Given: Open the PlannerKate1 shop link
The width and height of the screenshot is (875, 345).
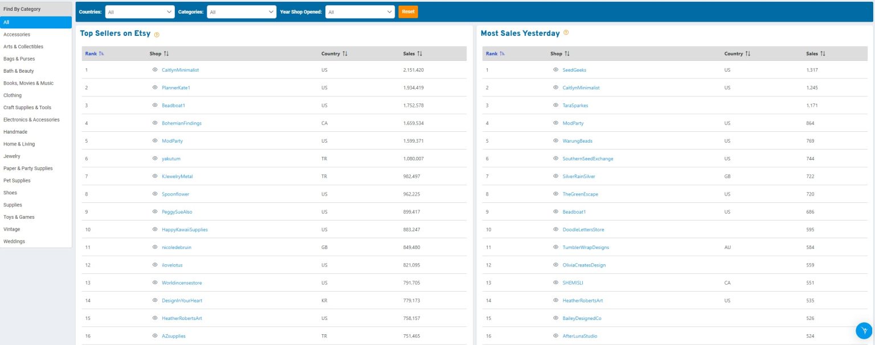Looking at the screenshot, I should [177, 88].
